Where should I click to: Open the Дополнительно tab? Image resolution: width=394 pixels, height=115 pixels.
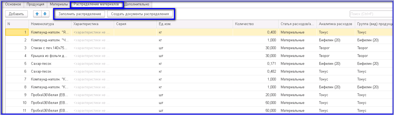(x=137, y=4)
